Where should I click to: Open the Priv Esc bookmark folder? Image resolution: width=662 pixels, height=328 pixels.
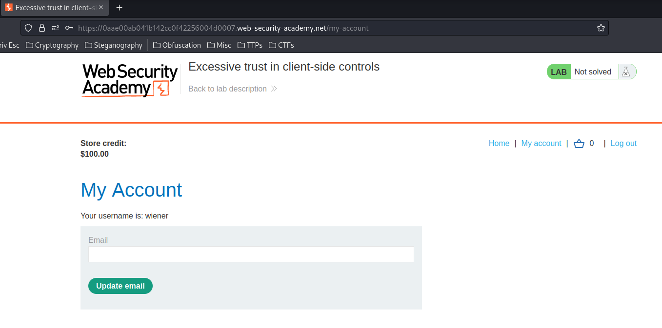click(x=10, y=45)
